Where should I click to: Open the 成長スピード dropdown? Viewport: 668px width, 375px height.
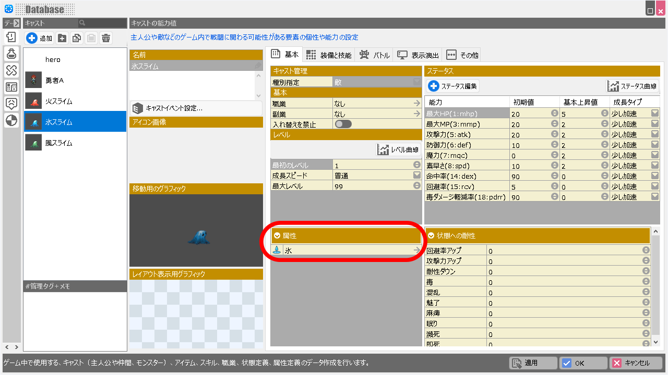pyautogui.click(x=416, y=176)
